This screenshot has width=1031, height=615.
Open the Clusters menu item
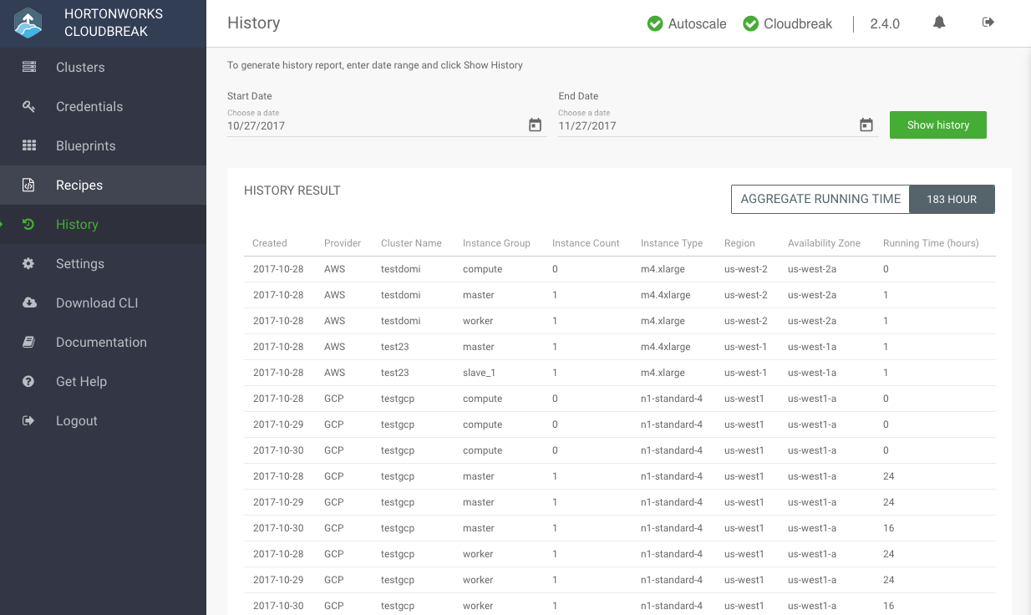103,67
